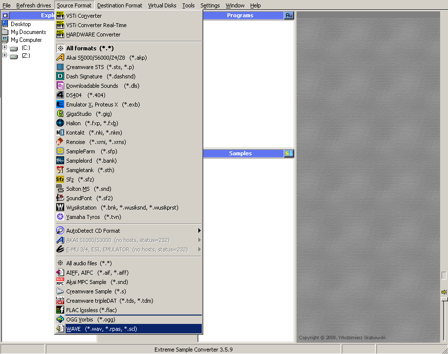Select AIFF, AIFC (*.aif, *.aiff)
The width and height of the screenshot is (448, 354).
coord(129,273)
